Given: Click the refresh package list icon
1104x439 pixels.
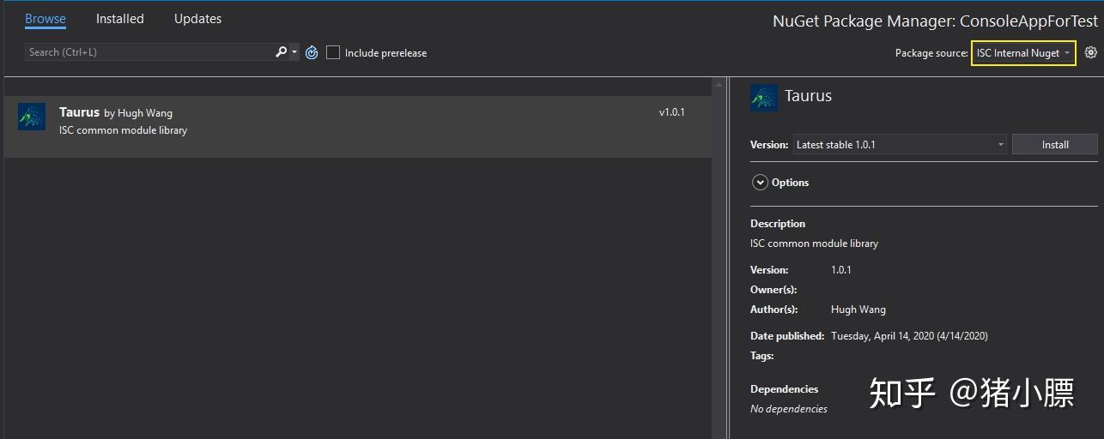Looking at the screenshot, I should (312, 53).
